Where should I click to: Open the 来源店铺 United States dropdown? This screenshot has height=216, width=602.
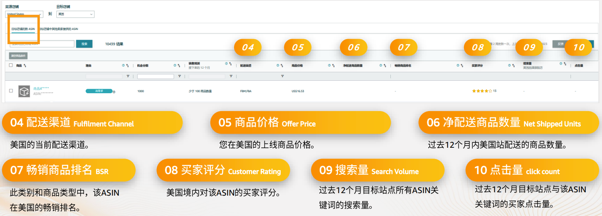(24, 14)
